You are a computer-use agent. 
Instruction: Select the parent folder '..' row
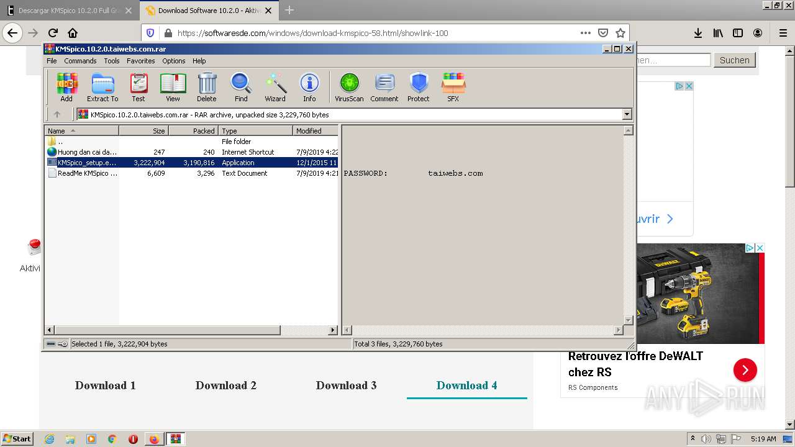(192, 142)
